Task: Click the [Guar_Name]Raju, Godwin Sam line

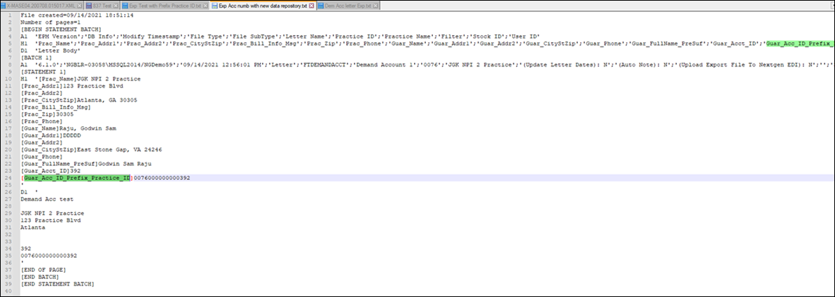Action: [64, 128]
